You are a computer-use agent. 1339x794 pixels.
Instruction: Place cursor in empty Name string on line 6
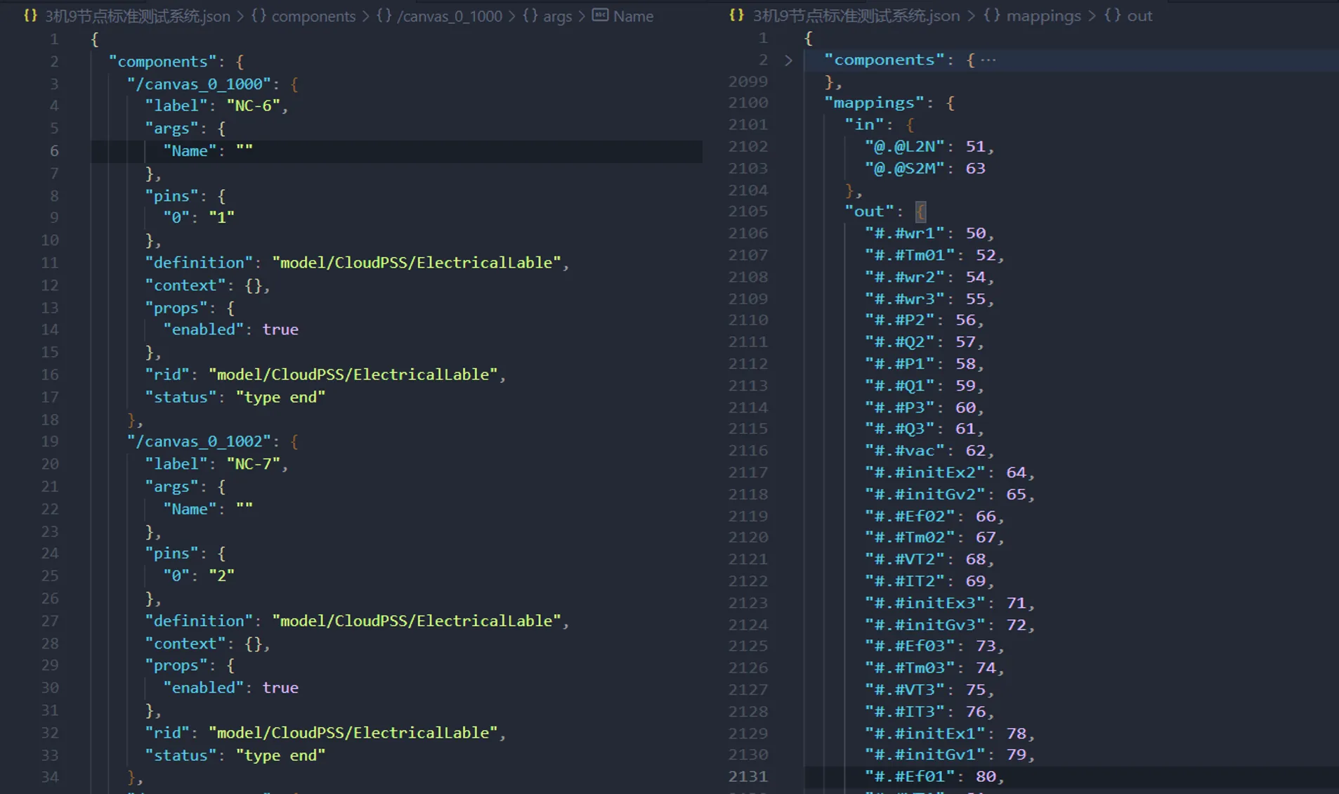click(x=244, y=151)
